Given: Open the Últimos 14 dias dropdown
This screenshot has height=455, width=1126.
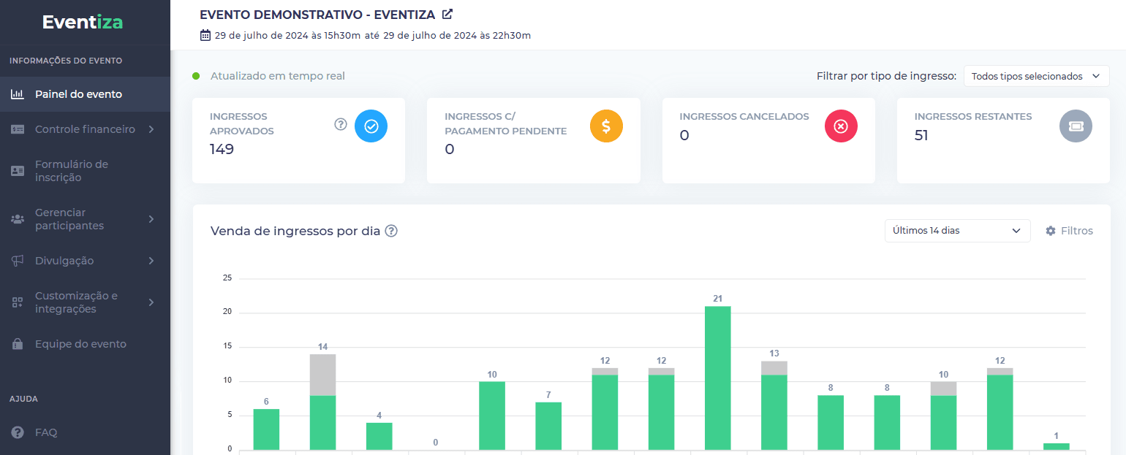Looking at the screenshot, I should click(957, 231).
